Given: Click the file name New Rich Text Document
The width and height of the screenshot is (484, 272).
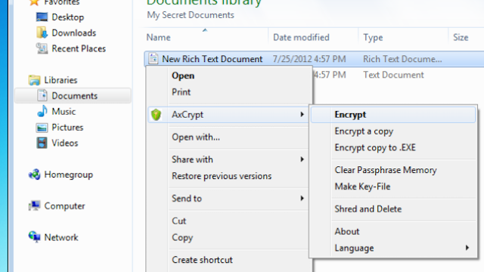Looking at the screenshot, I should tap(212, 59).
